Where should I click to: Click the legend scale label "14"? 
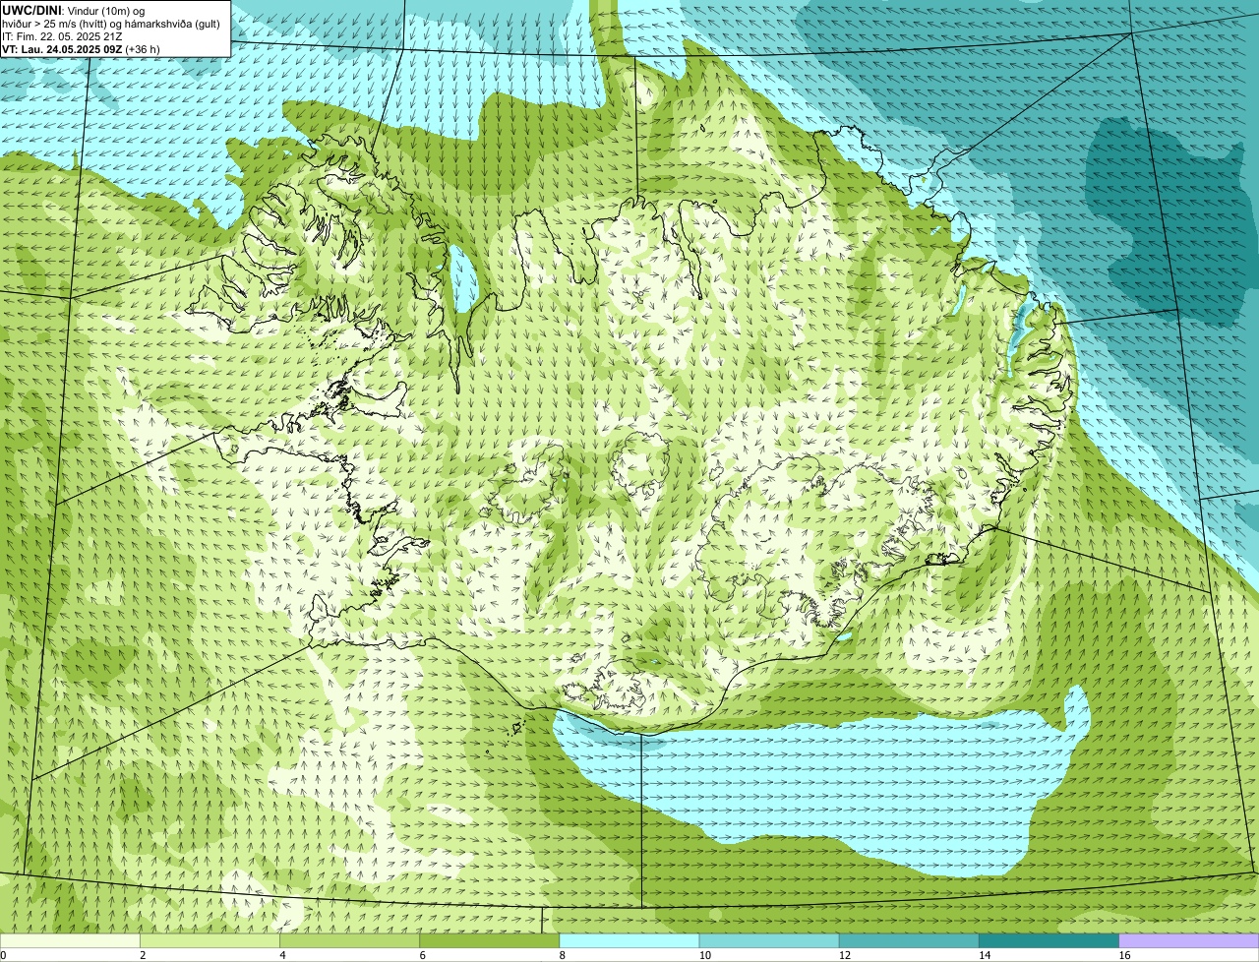[985, 955]
